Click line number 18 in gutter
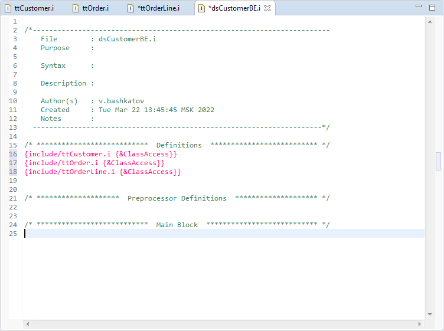The height and width of the screenshot is (331, 444). 13,172
